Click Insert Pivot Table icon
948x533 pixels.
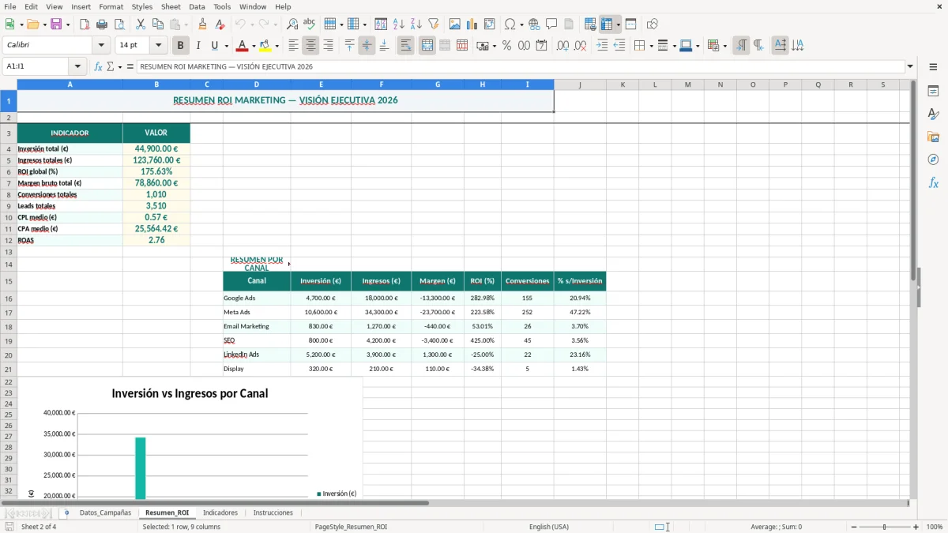[x=490, y=24]
